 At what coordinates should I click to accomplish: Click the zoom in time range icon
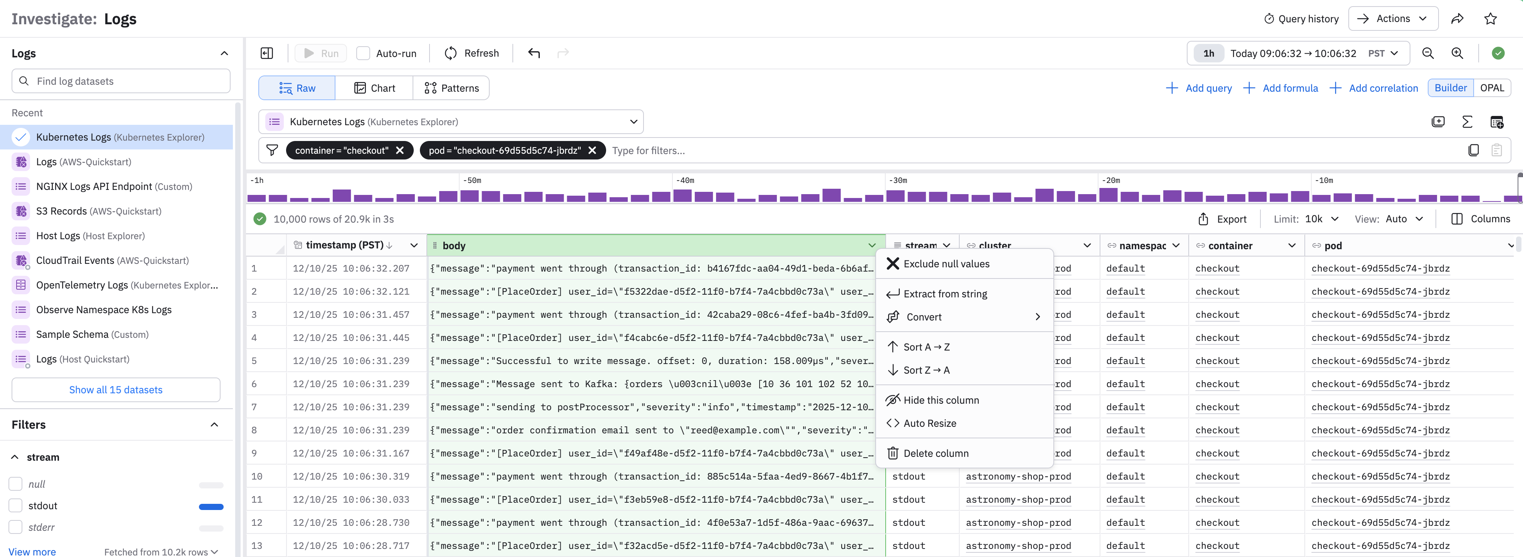pos(1457,53)
